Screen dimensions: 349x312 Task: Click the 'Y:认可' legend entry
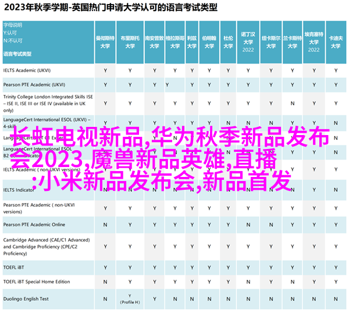point(10,33)
